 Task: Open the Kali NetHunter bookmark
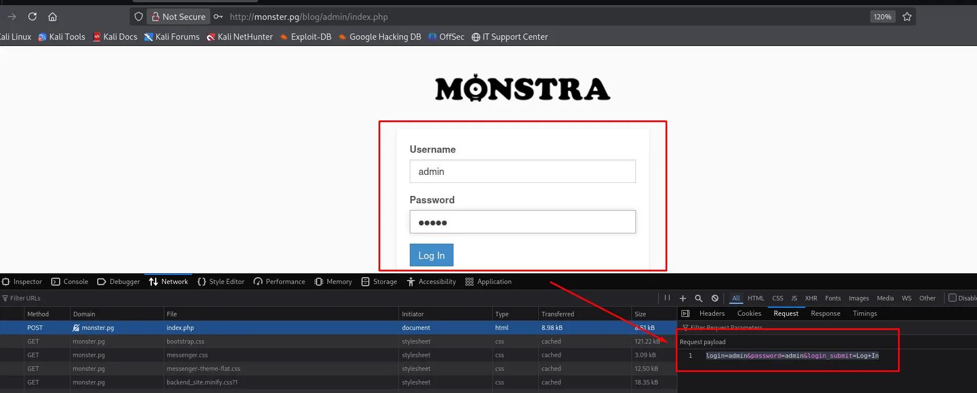(x=239, y=37)
